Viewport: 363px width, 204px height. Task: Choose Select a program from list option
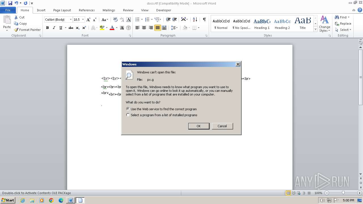coord(162,115)
